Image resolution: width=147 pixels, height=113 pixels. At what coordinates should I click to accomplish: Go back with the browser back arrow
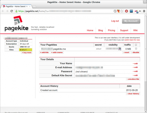[3, 11]
